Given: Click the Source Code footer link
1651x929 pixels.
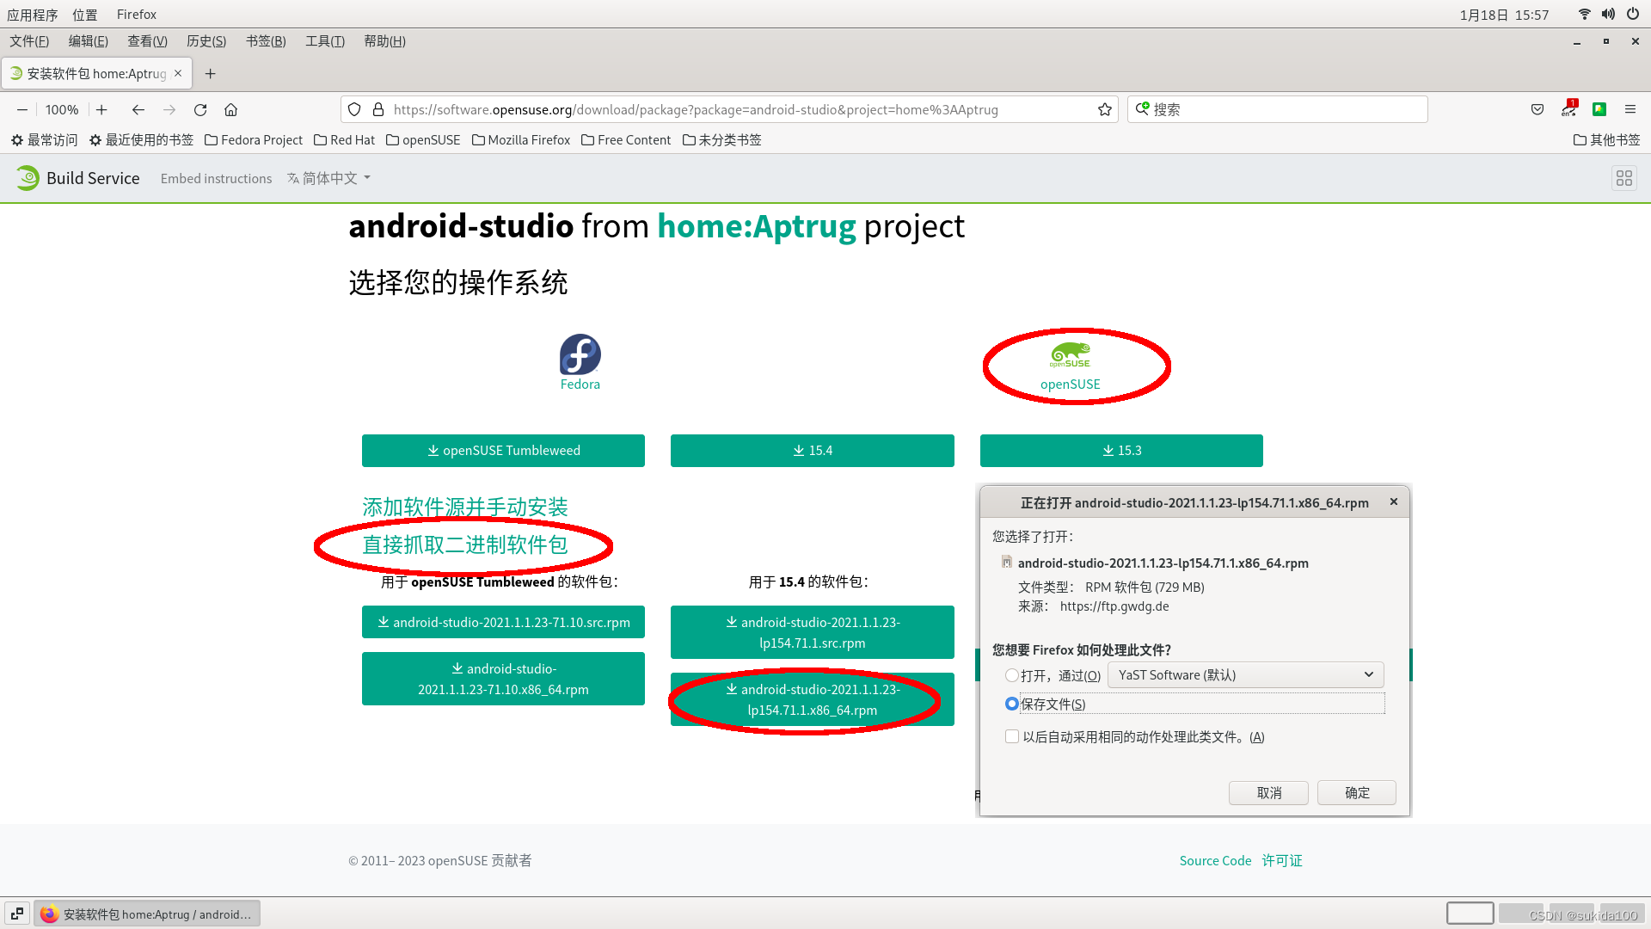Looking at the screenshot, I should click(x=1215, y=860).
